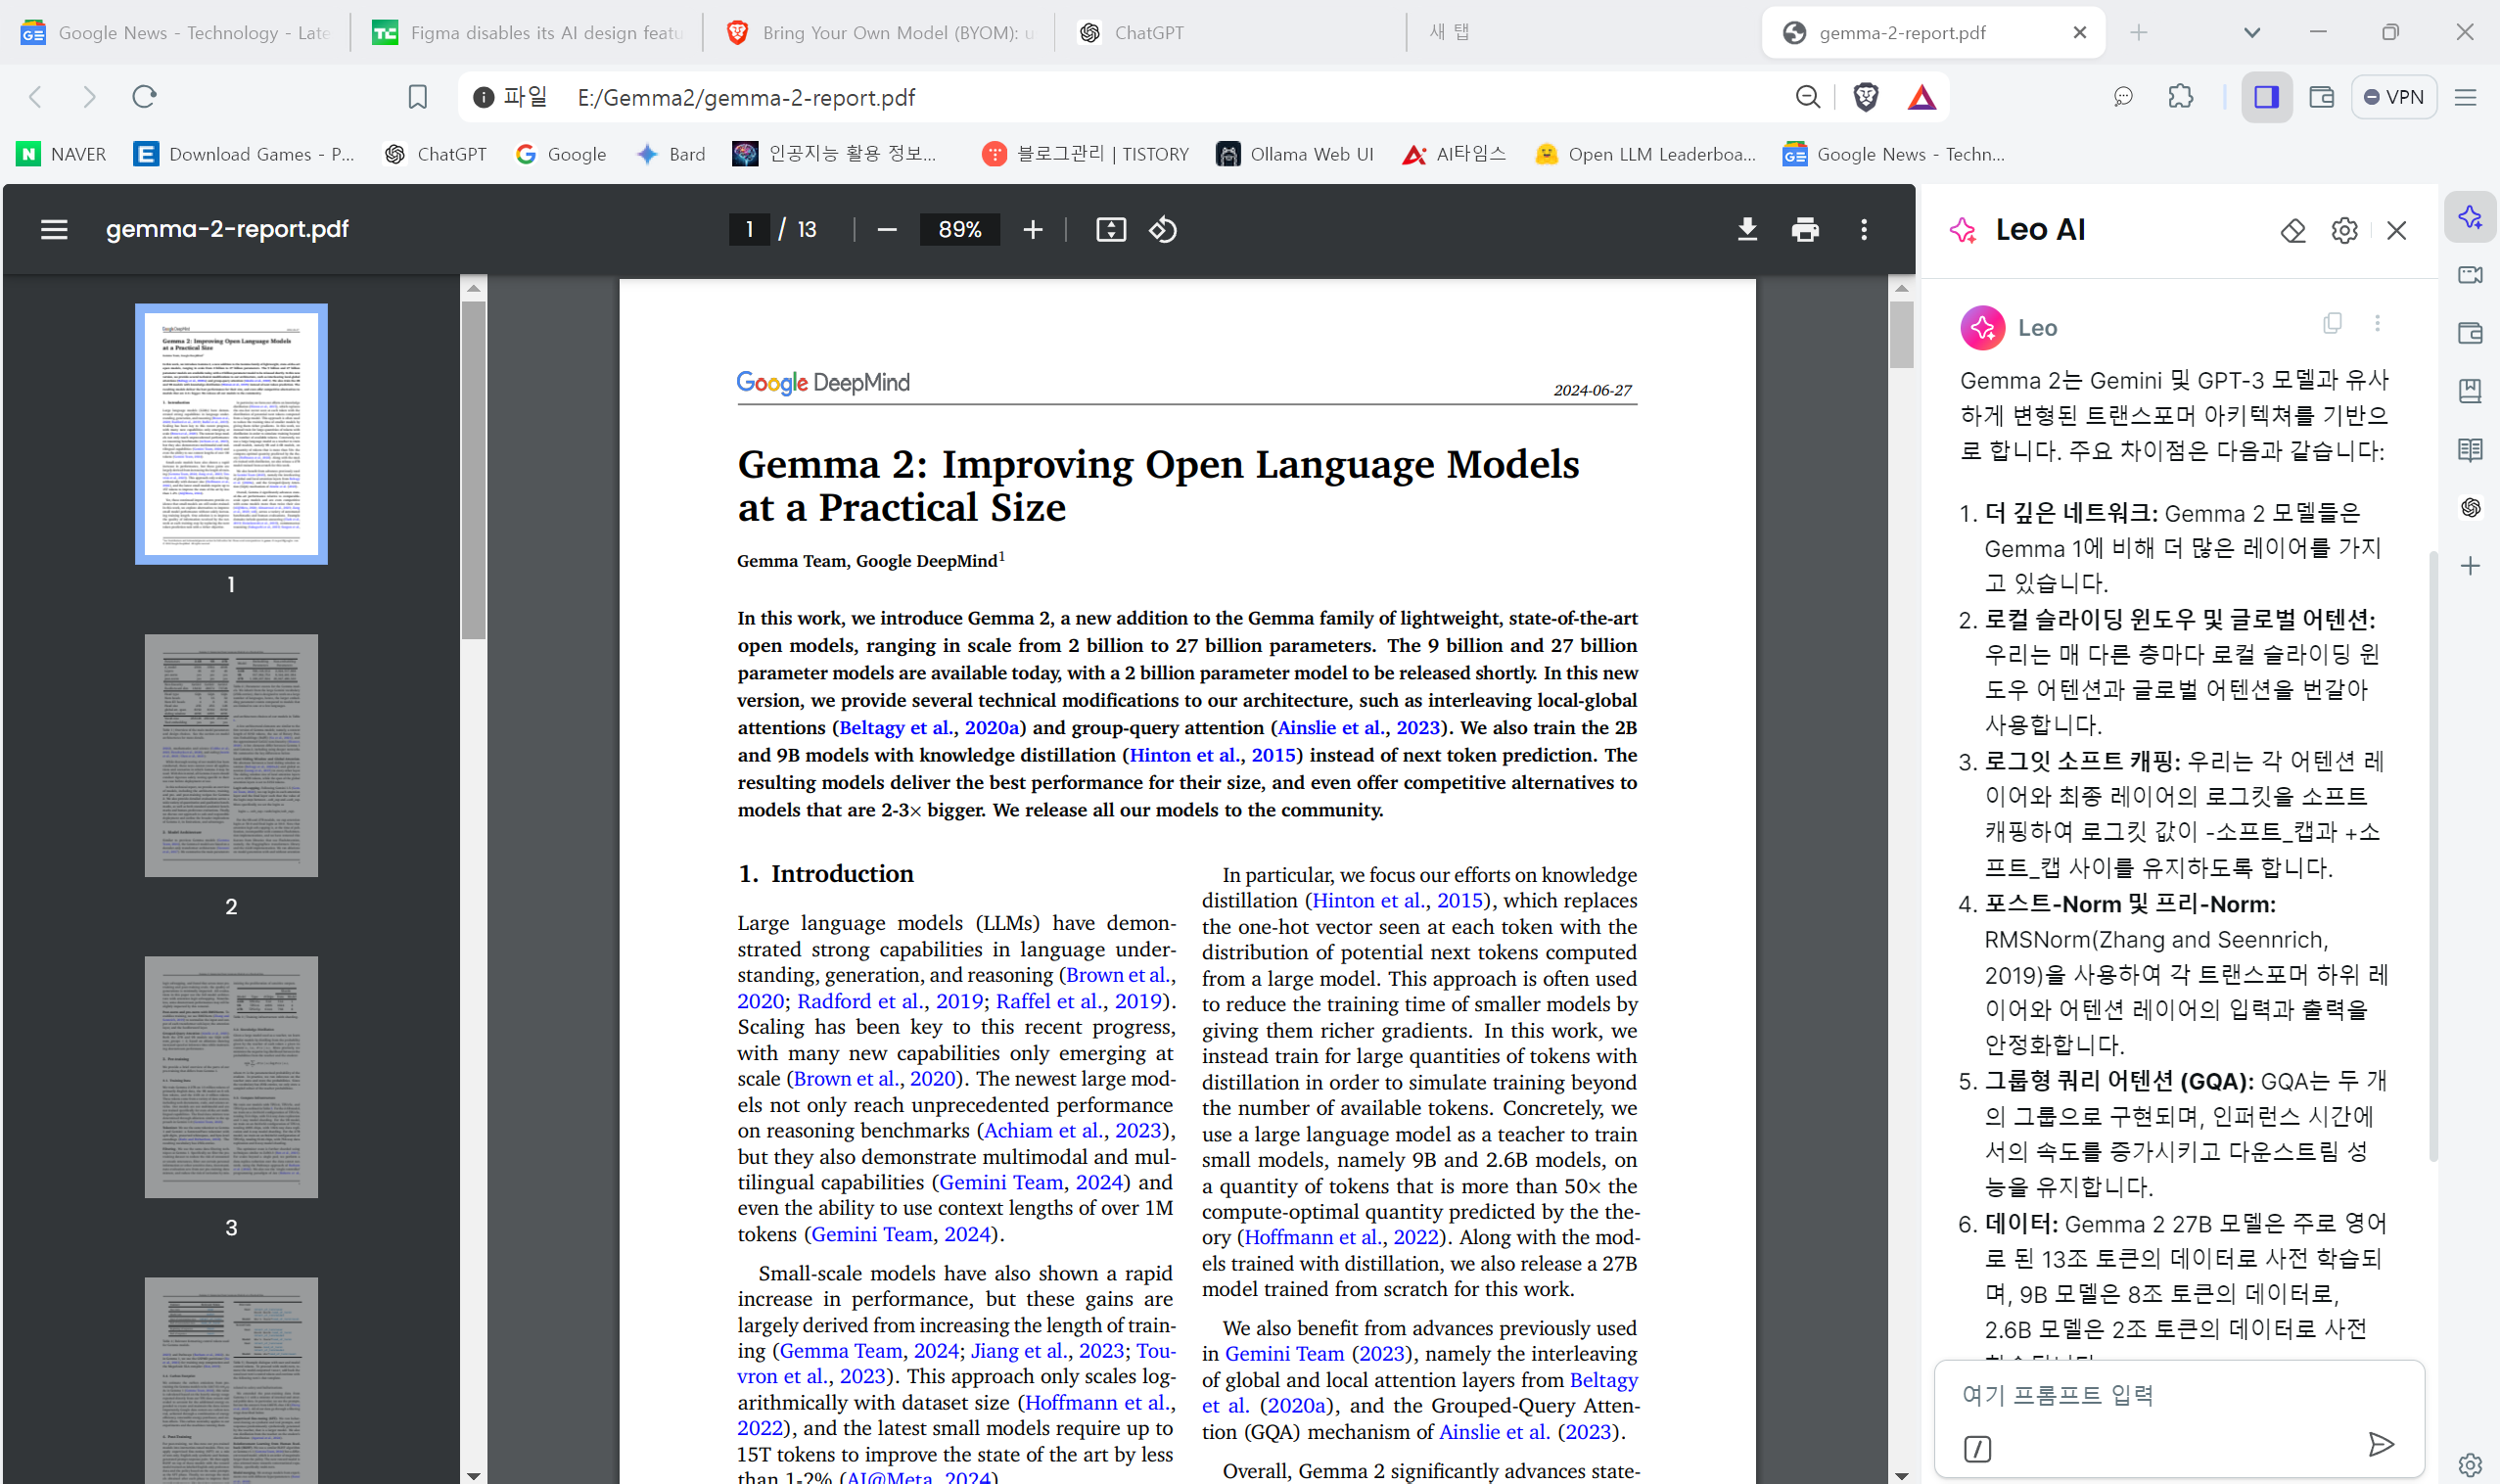Toggle the Brave VPN button
This screenshot has width=2500, height=1484.
pyautogui.click(x=2393, y=97)
